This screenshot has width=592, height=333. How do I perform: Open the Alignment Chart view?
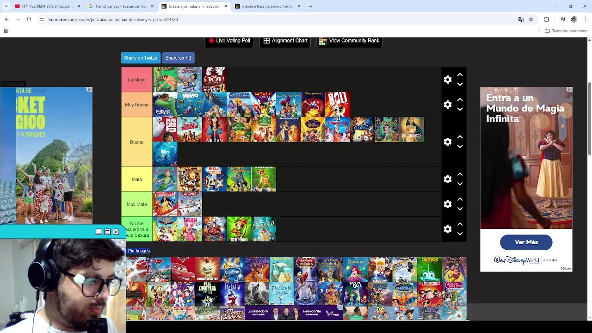tap(285, 41)
